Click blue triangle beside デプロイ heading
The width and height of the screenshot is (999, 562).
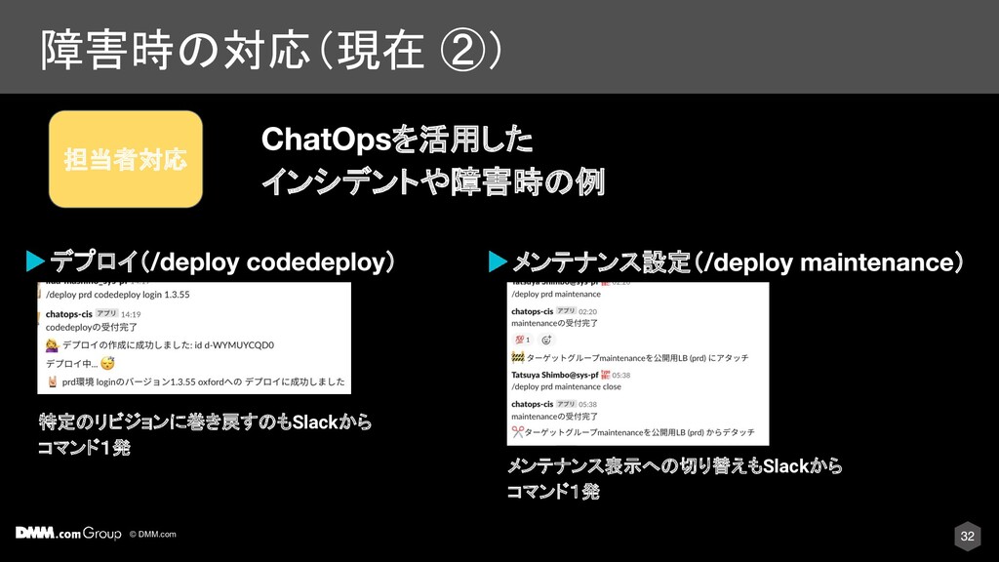coord(35,261)
